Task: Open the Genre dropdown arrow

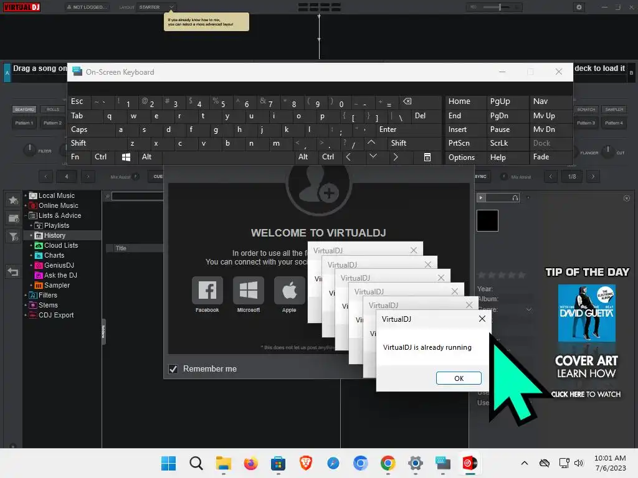Action: pyautogui.click(x=529, y=310)
